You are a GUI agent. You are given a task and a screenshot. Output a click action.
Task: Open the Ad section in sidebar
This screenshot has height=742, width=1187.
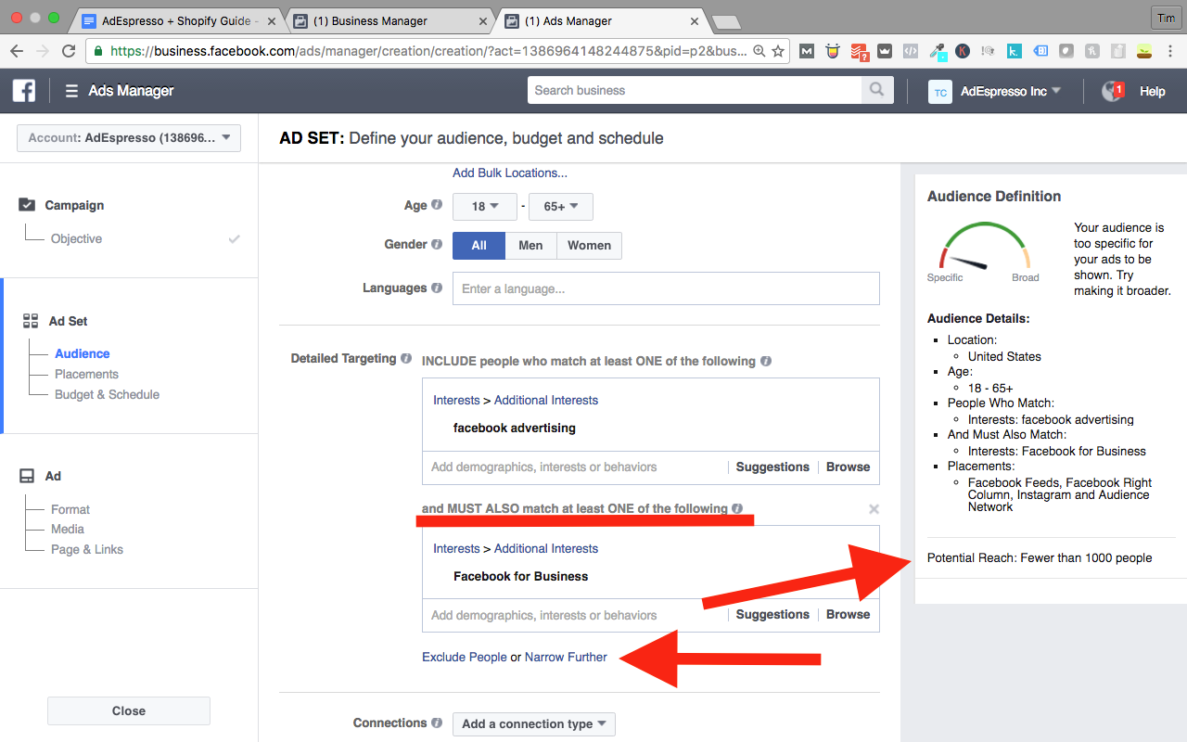pyautogui.click(x=53, y=476)
